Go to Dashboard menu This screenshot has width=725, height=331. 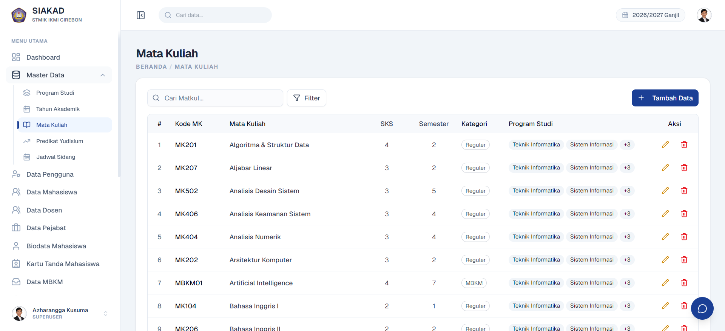(59, 57)
